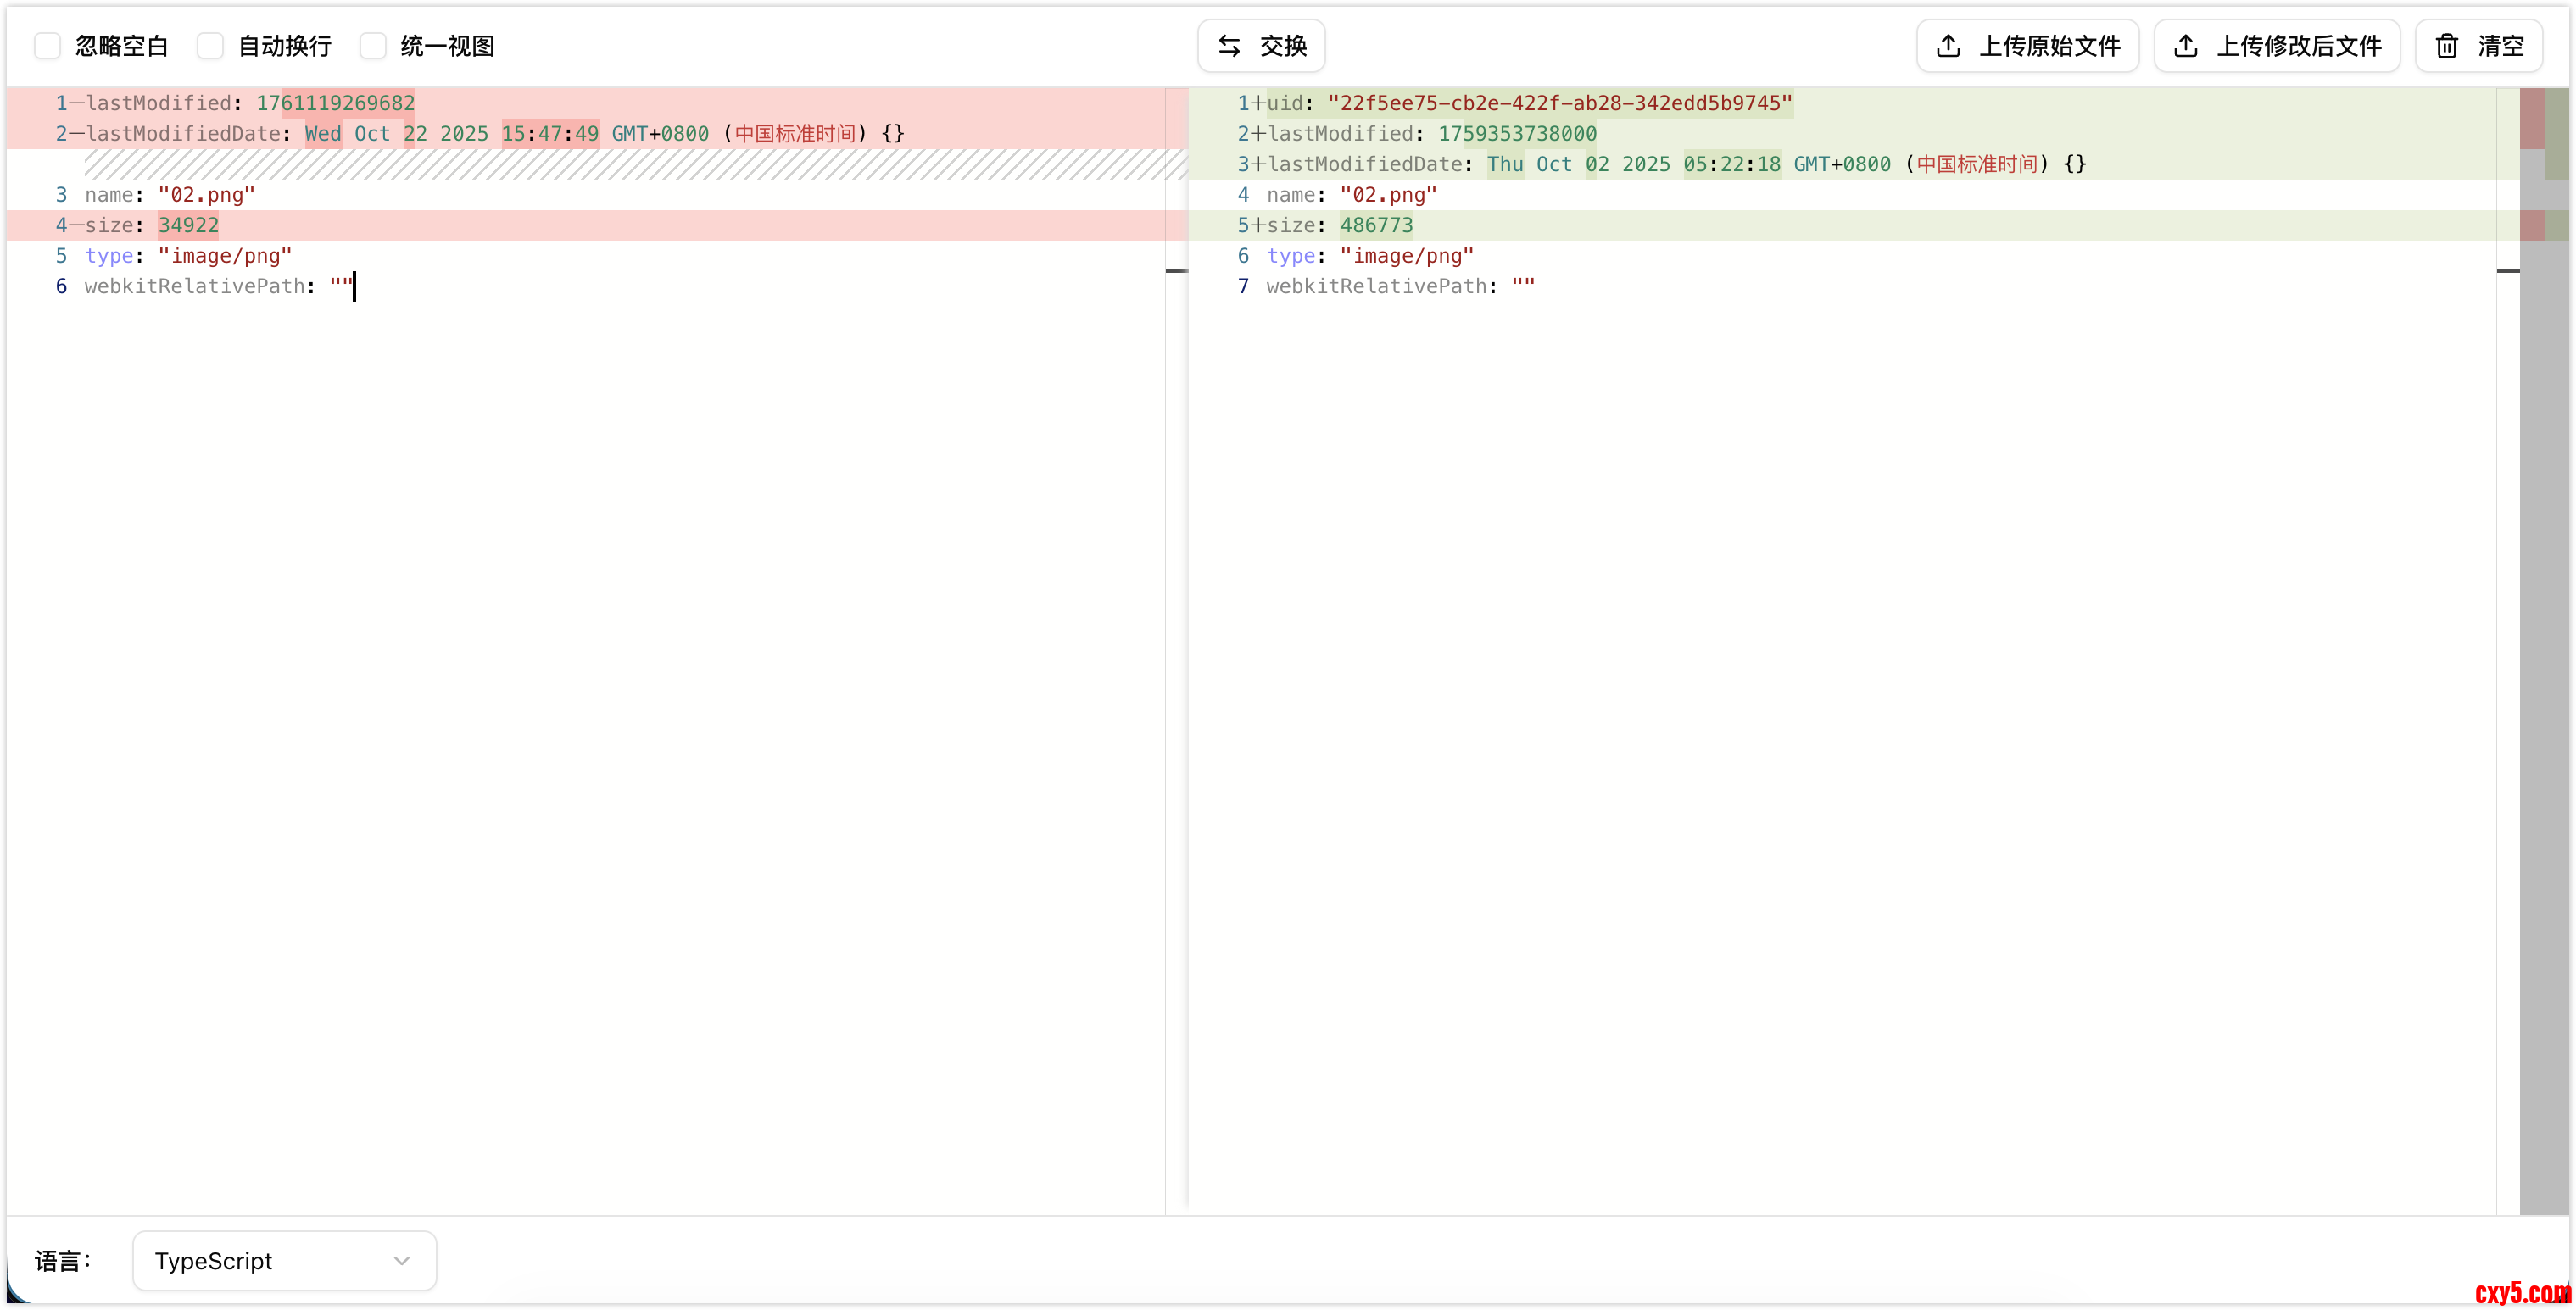This screenshot has height=1310, width=2576.
Task: Click the red marker in diff overview ruler
Action: pos(2532,118)
